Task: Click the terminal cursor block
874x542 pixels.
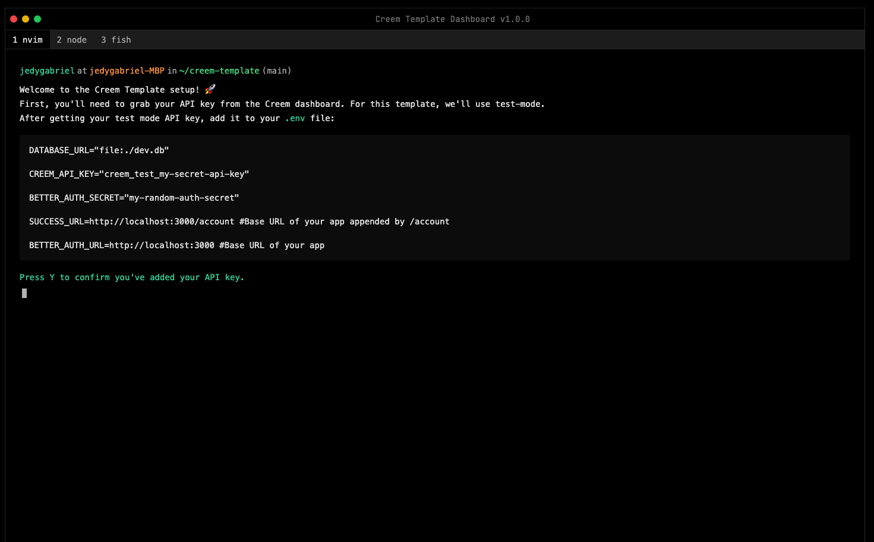Action: coord(24,293)
